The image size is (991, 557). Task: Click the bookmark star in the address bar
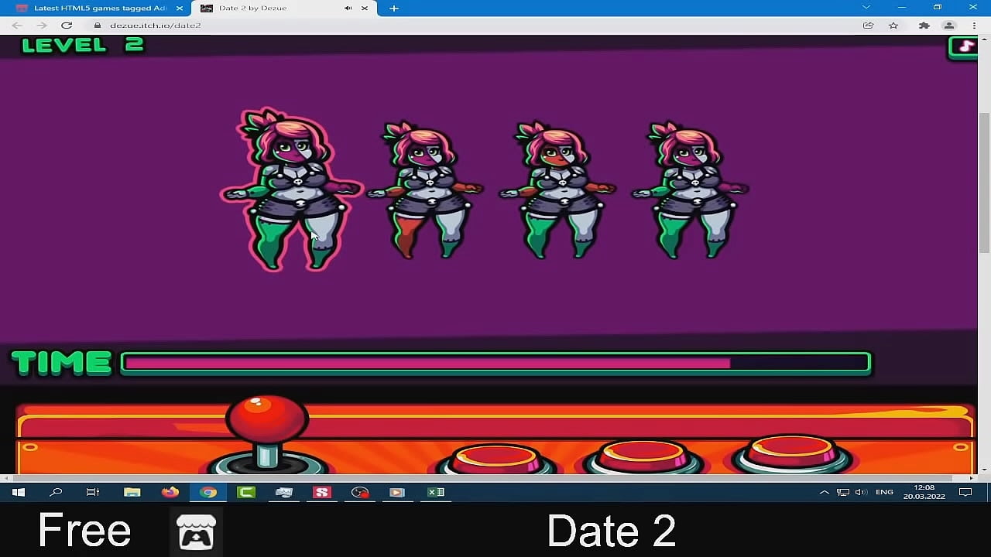click(893, 25)
